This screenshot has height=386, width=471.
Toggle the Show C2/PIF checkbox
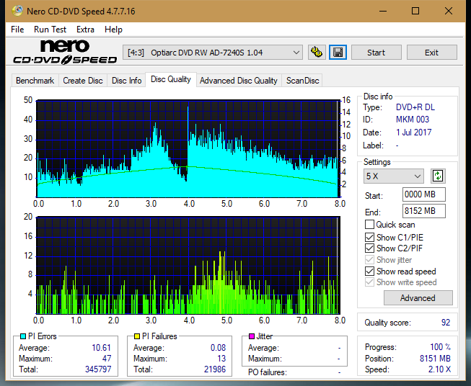coord(369,248)
